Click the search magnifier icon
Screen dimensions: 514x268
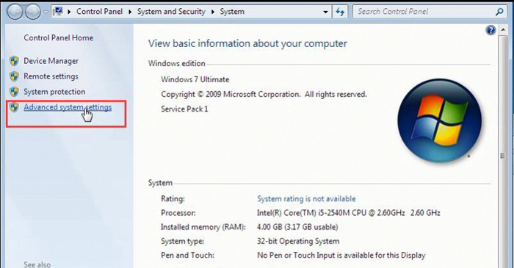point(499,12)
